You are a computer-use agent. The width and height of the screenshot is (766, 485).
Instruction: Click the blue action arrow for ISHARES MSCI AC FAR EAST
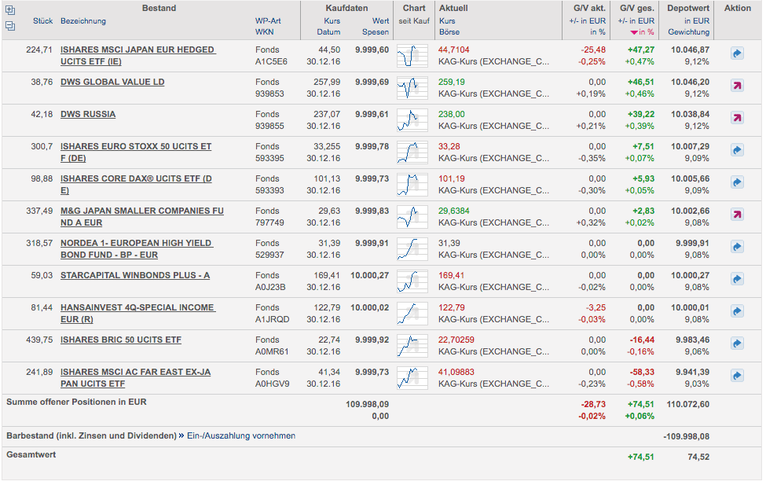click(737, 376)
